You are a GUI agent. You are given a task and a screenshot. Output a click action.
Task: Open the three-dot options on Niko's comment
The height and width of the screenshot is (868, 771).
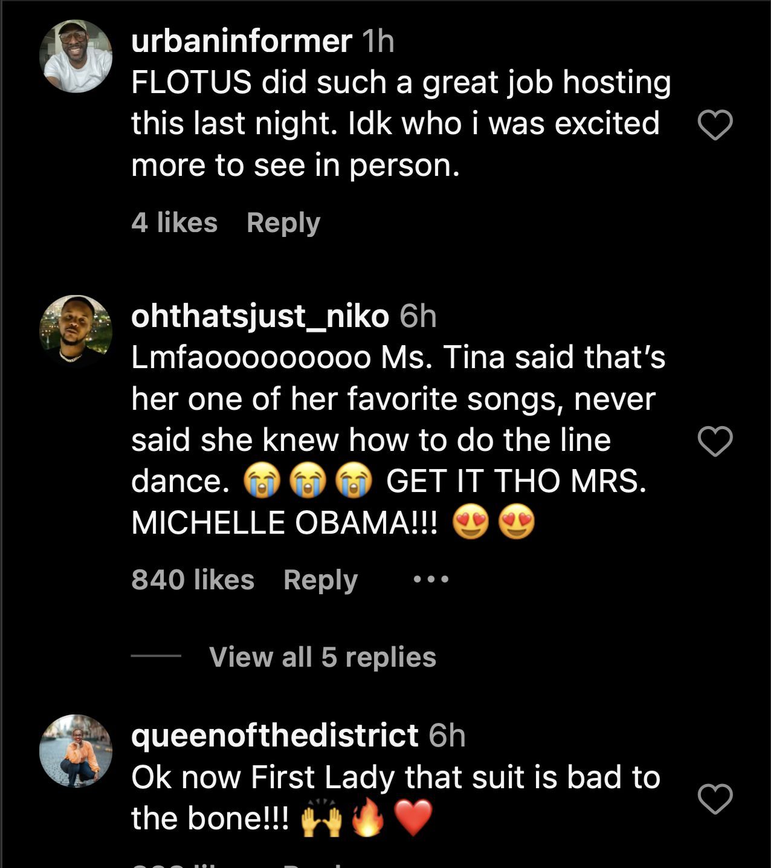coord(431,580)
